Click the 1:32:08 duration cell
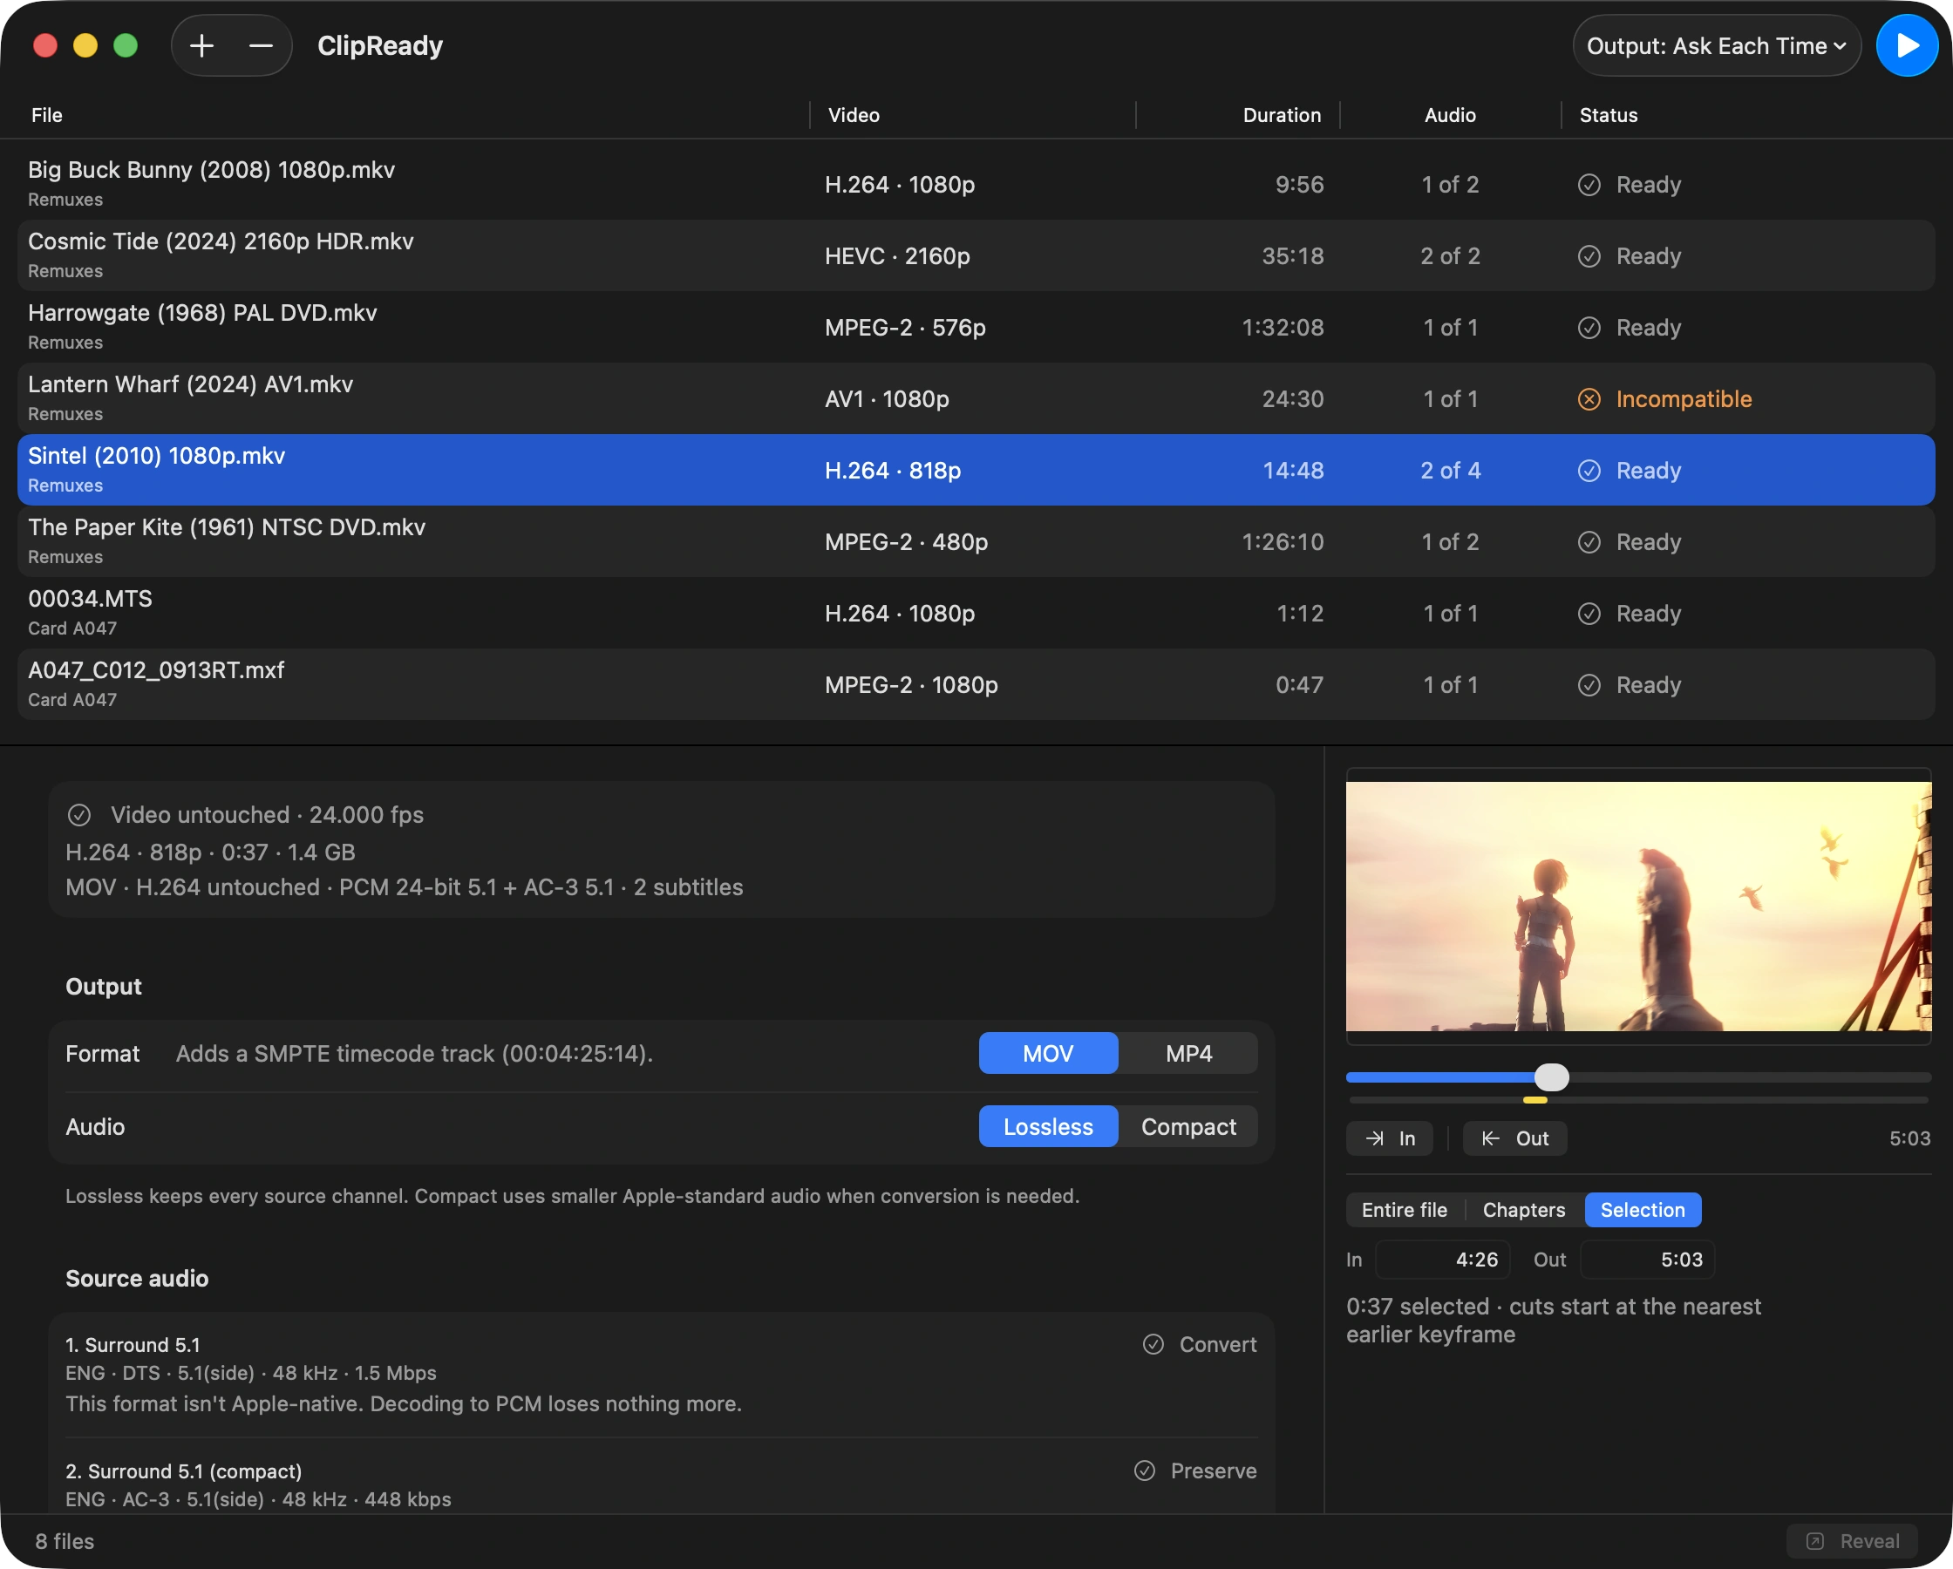Image resolution: width=1953 pixels, height=1569 pixels. tap(1283, 328)
